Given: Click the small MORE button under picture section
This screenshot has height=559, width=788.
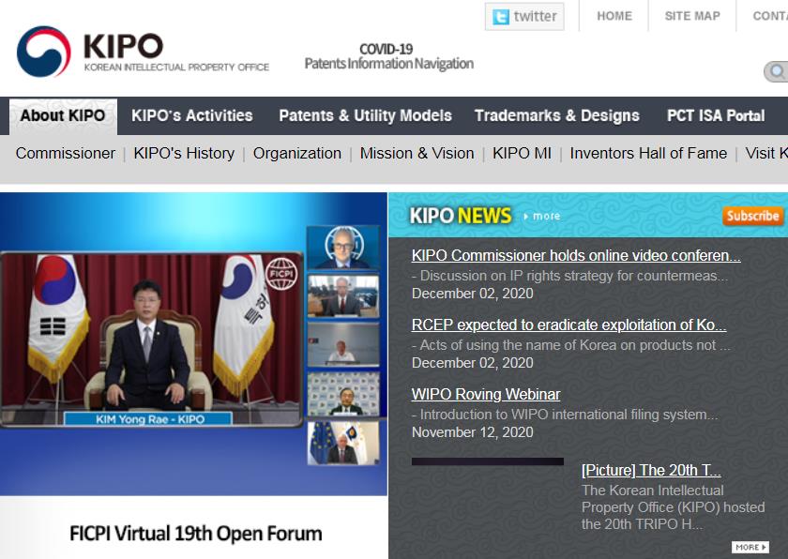Looking at the screenshot, I should (750, 547).
